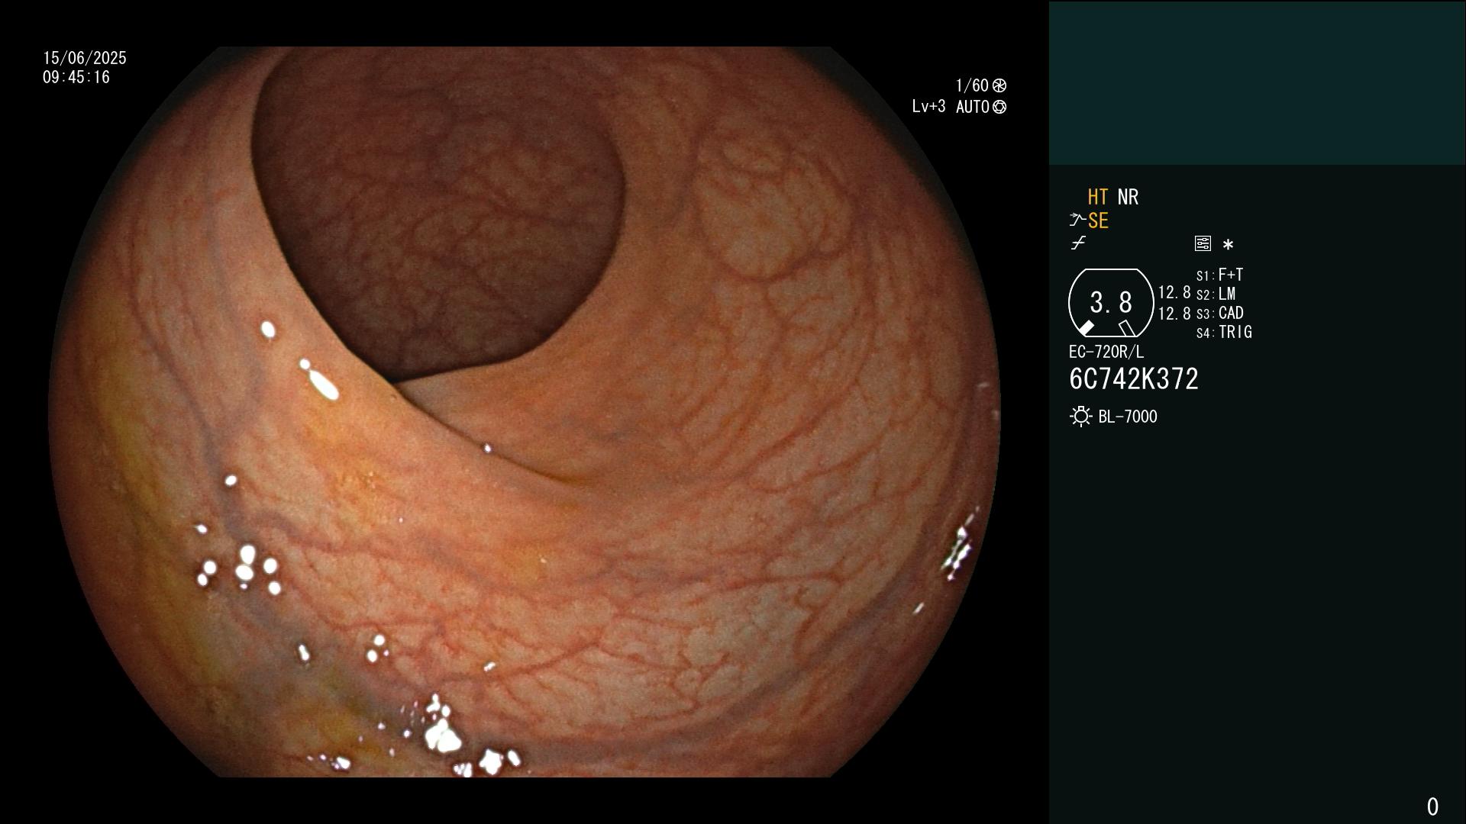Screen dimensions: 1466x824
Task: Click the S1 F+T switch assignment
Action: 1219,275
